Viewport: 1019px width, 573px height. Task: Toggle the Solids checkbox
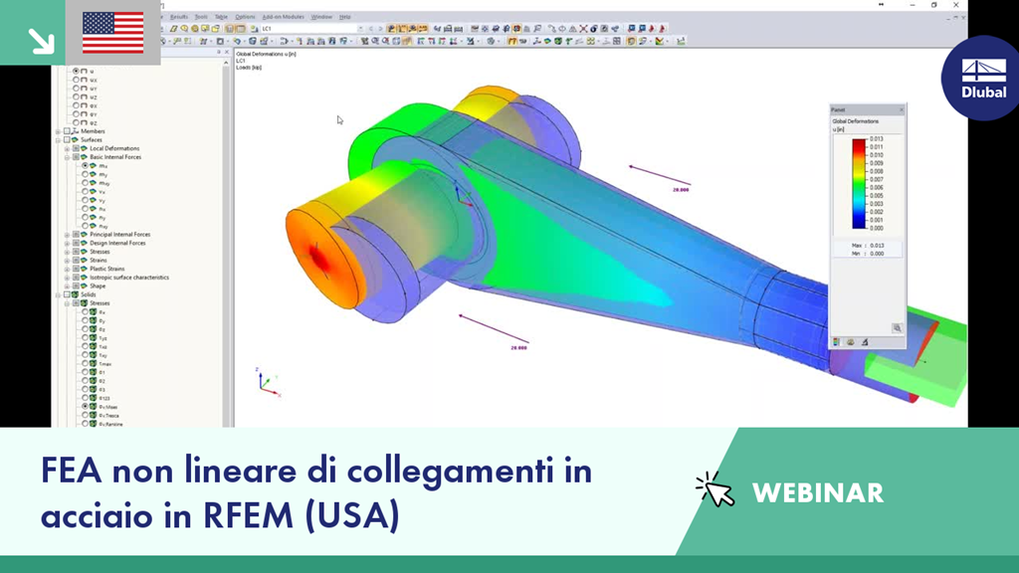pos(67,294)
